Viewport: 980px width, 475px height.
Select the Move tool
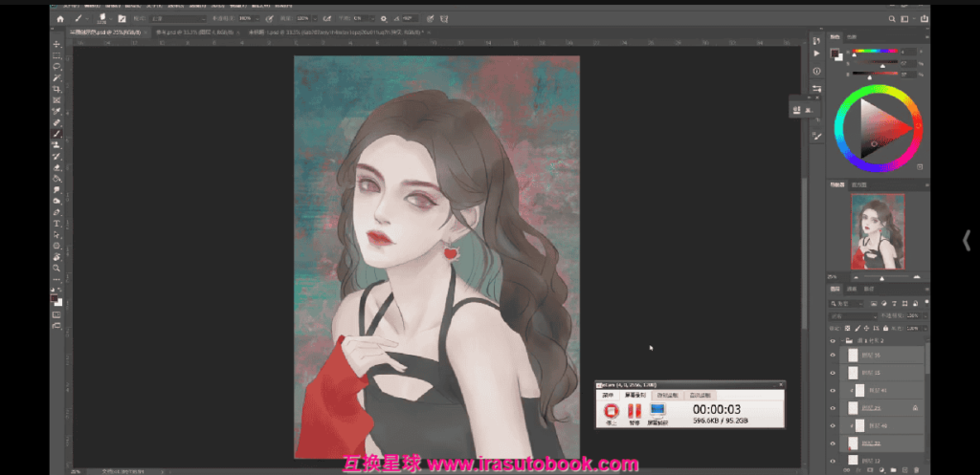pos(56,44)
